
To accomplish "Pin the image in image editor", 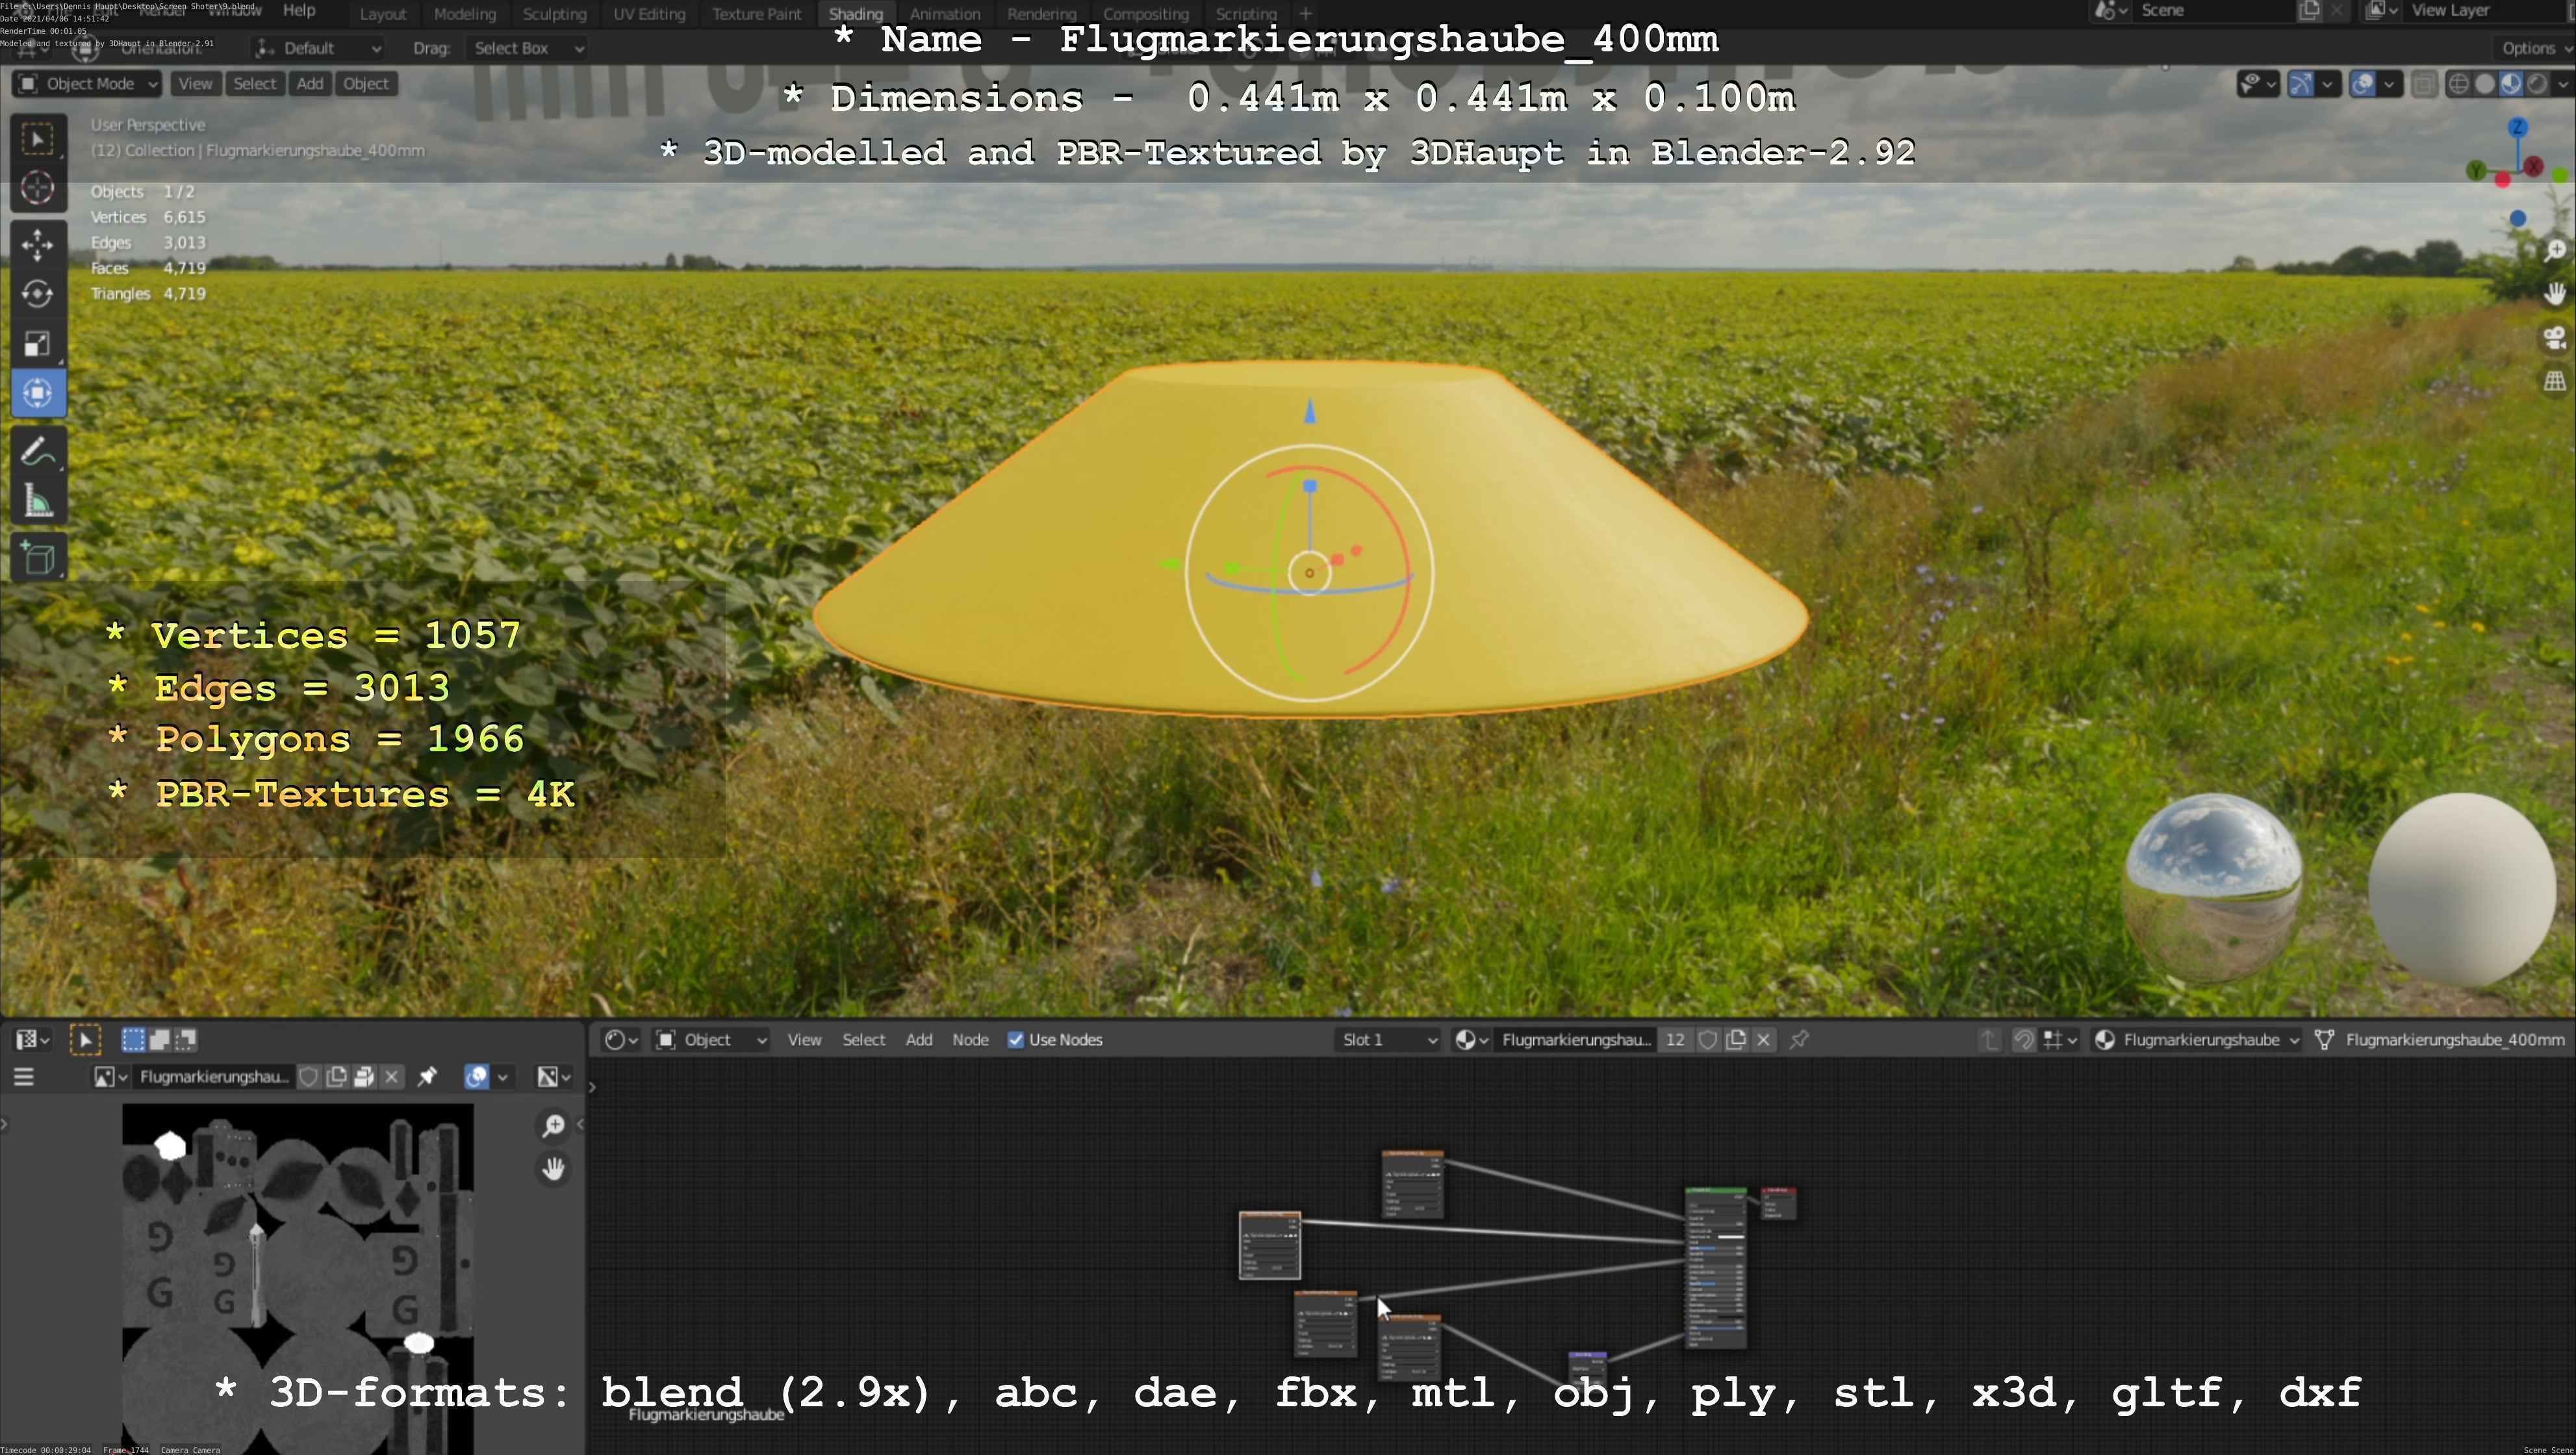I will (427, 1077).
